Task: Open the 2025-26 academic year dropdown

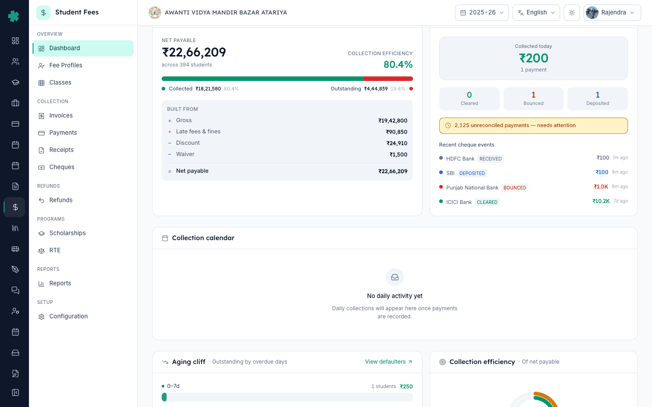Action: coord(482,13)
